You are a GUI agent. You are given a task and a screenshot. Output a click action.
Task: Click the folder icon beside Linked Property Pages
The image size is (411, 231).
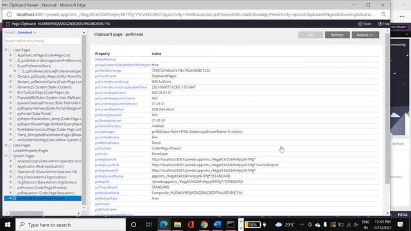(x=10, y=151)
